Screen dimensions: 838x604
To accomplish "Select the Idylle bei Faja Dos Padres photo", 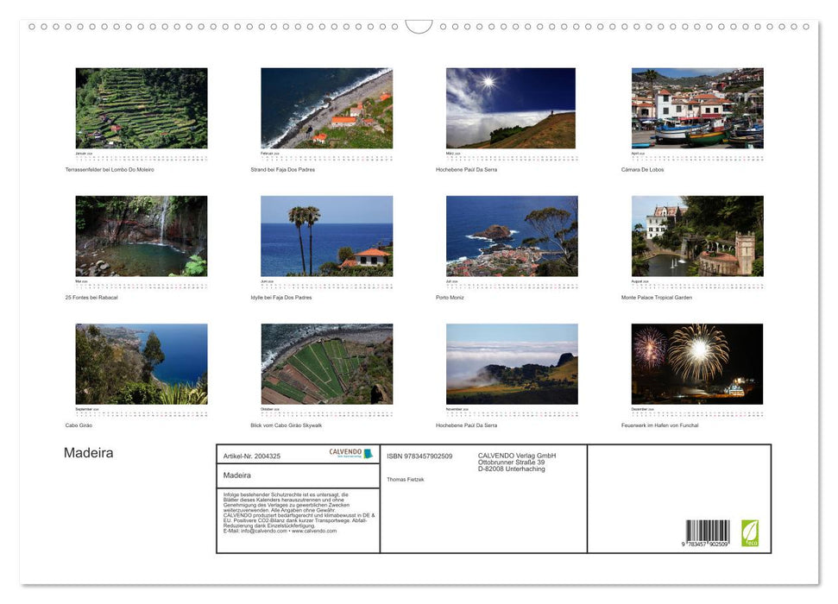I will [326, 235].
